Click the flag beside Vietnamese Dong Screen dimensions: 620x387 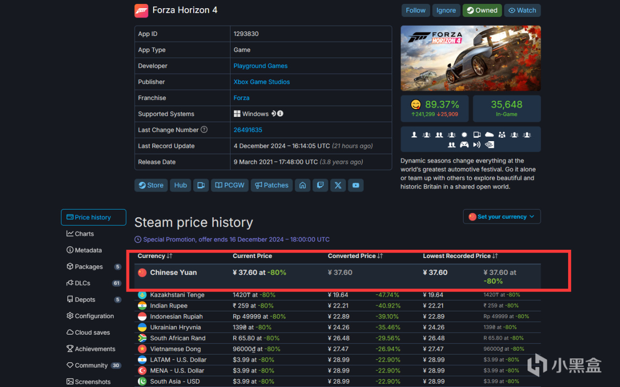coord(142,349)
